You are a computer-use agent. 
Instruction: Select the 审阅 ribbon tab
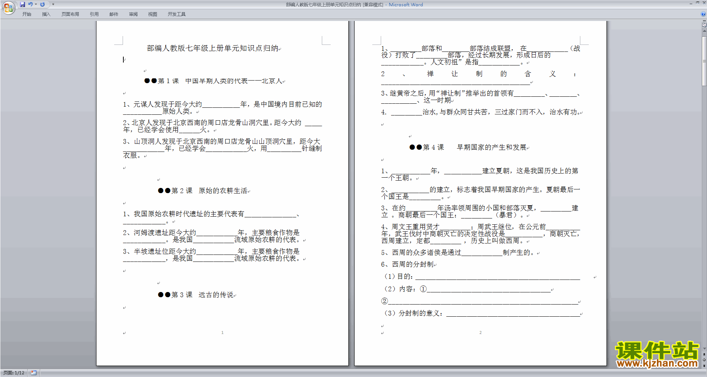(133, 14)
